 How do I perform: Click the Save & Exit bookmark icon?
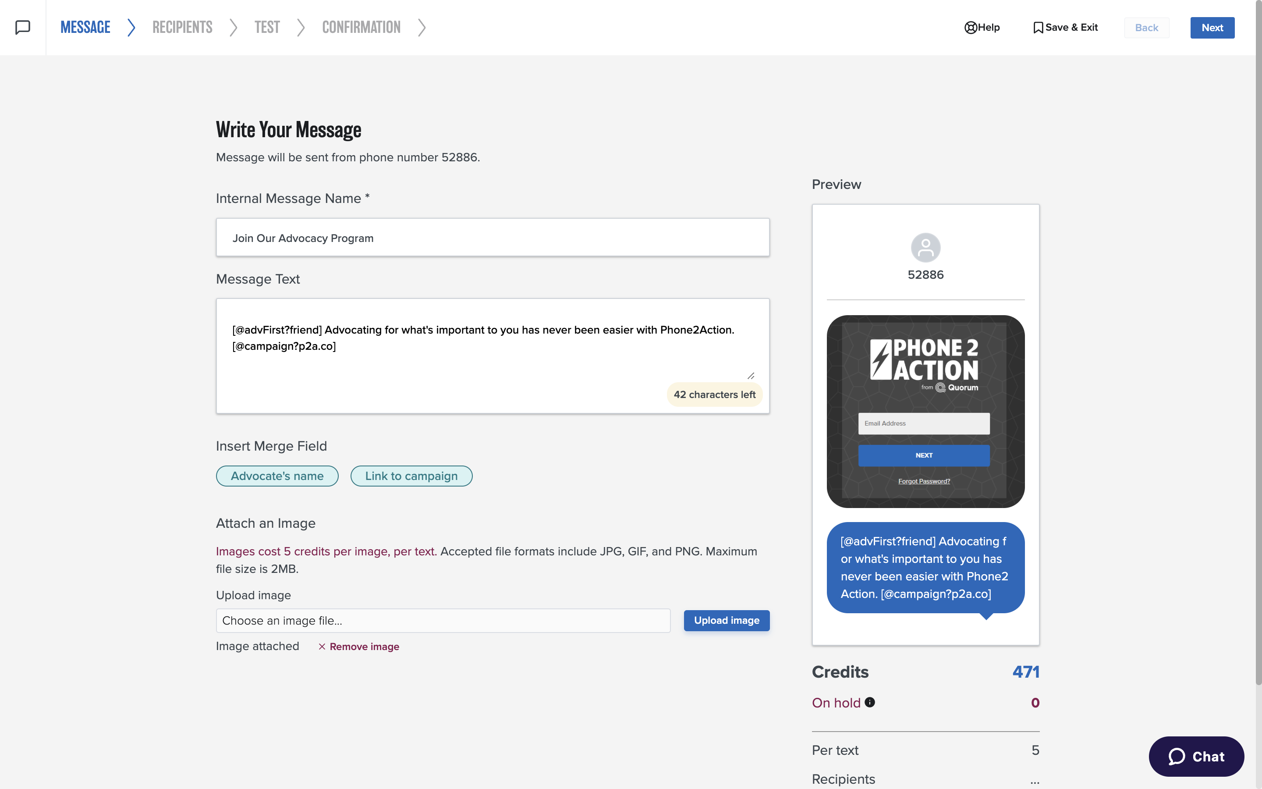(1037, 27)
